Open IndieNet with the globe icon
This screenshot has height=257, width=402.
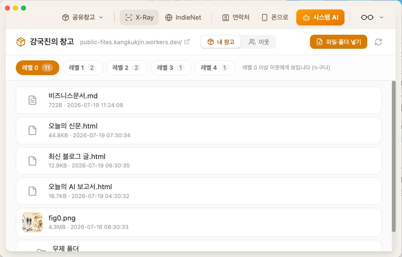[183, 18]
